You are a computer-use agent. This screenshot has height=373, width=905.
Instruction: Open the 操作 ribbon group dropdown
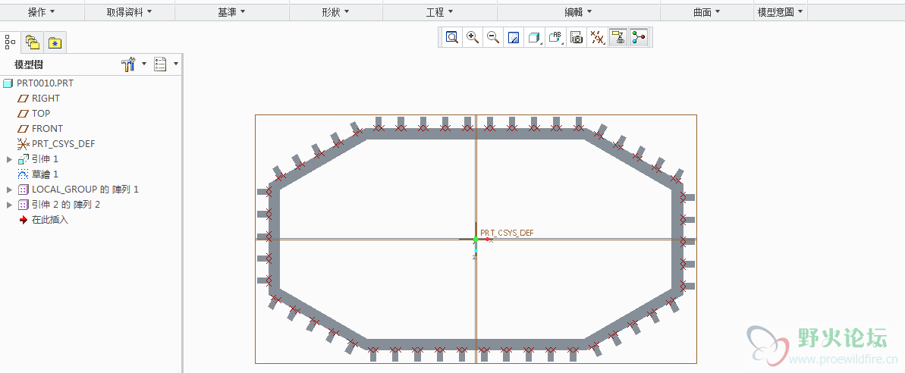point(42,12)
